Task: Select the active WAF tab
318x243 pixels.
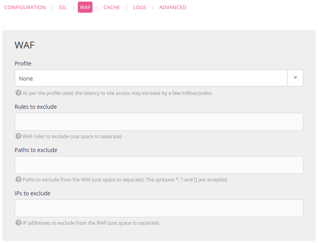Action: tap(85, 8)
